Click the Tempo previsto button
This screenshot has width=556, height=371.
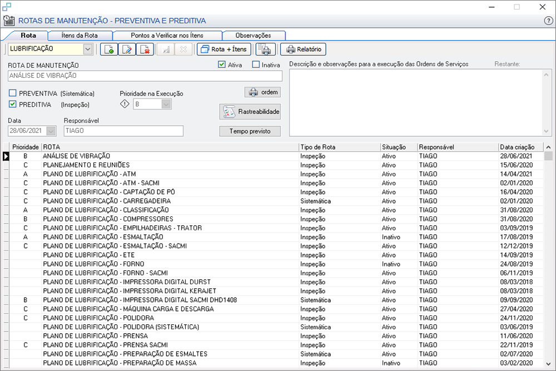click(250, 131)
